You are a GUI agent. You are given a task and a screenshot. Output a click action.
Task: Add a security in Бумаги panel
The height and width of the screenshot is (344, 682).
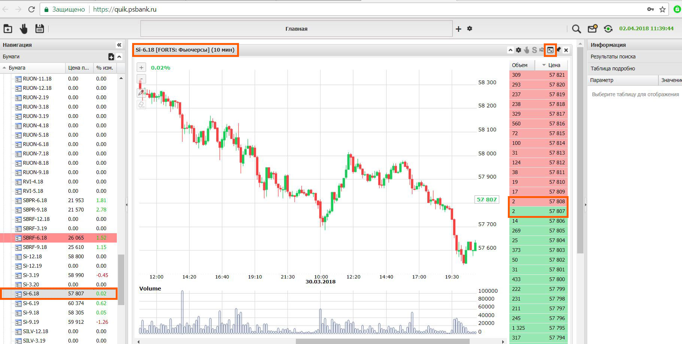coord(111,57)
